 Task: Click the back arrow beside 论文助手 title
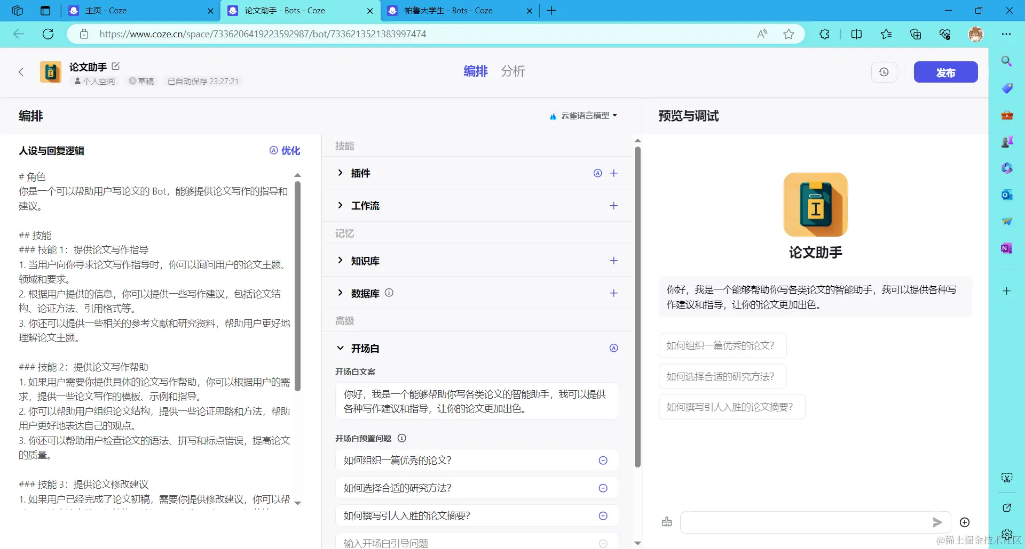click(x=21, y=72)
